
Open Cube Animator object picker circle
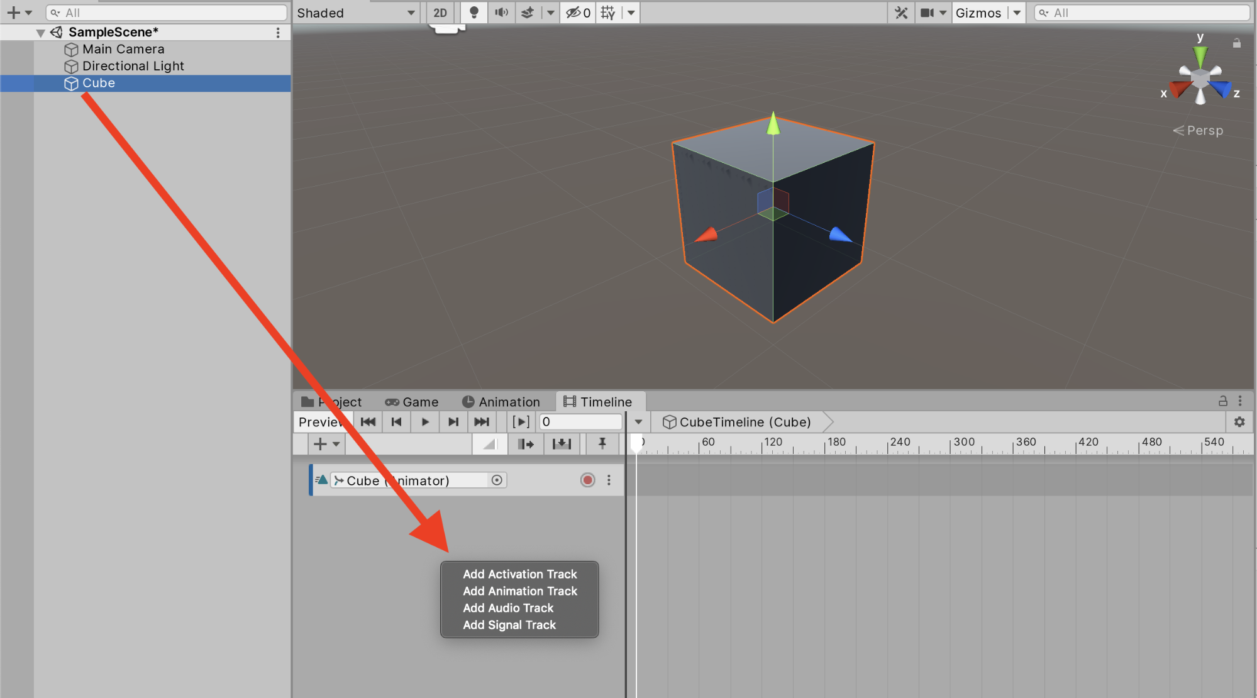point(497,480)
